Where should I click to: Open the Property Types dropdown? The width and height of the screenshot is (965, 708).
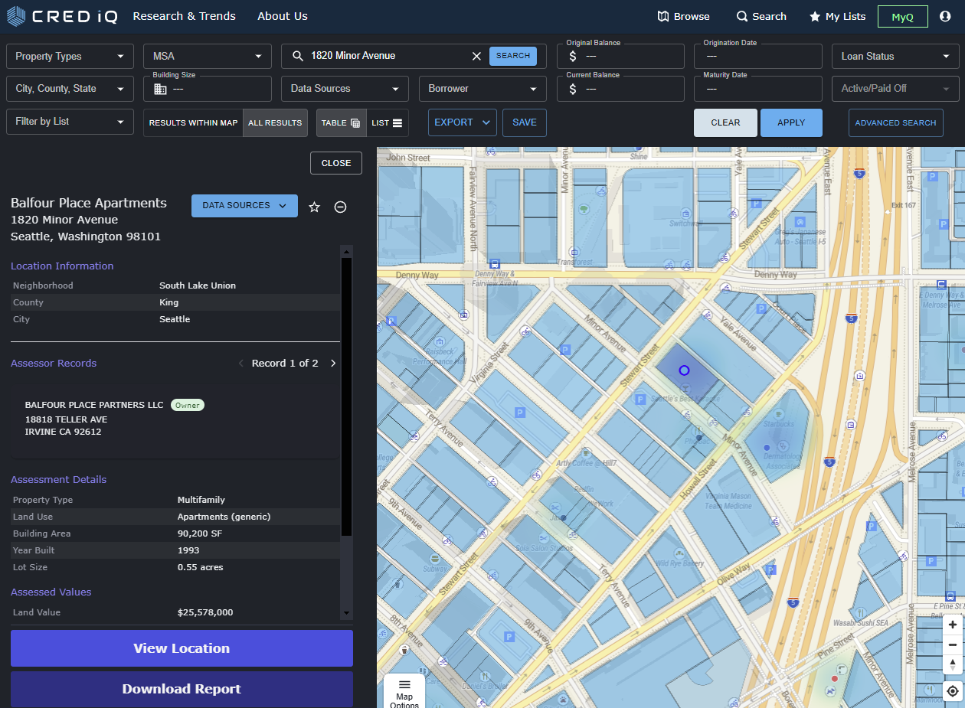[x=69, y=56]
